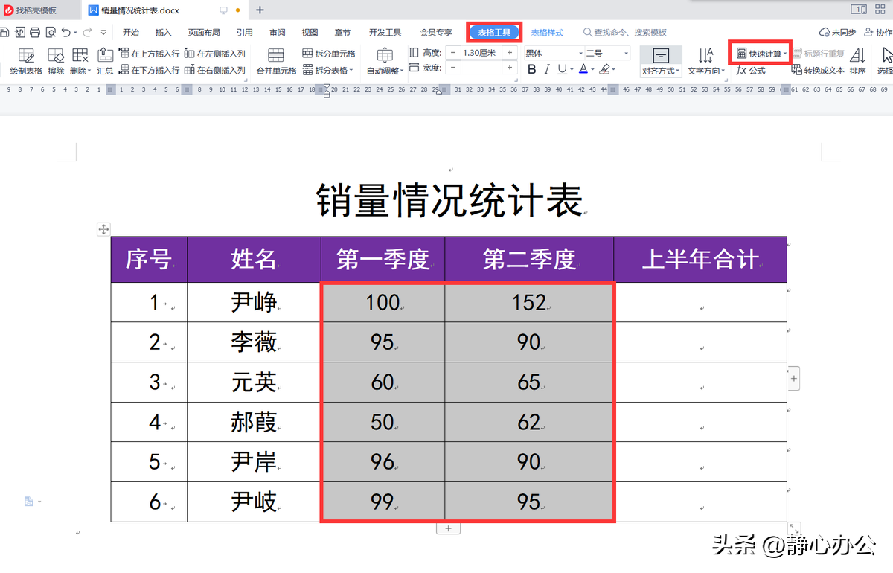
Task: Click the search commands box 查找命令
Action: (625, 32)
